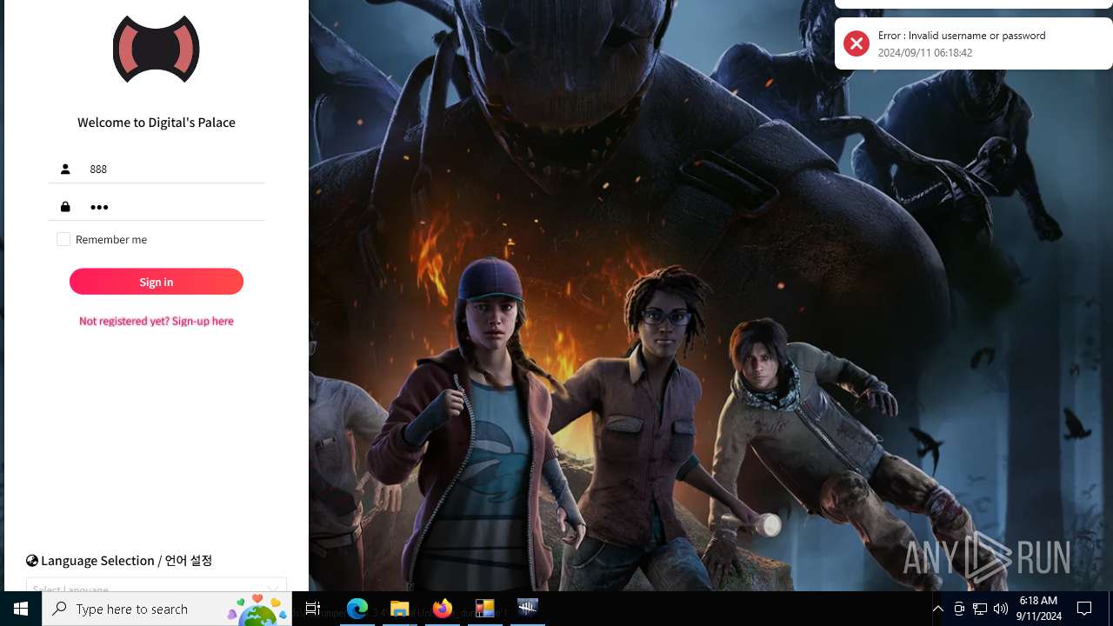The image size is (1113, 626).
Task: Click the user icon beside the username field
Action: [x=65, y=169]
